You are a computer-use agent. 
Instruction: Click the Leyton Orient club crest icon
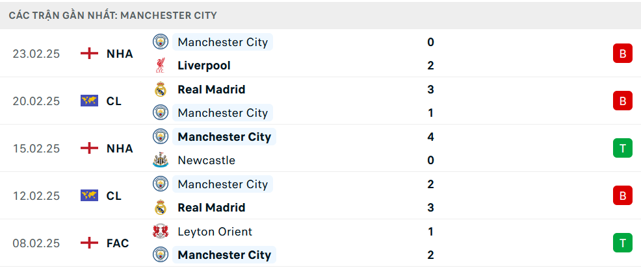[160, 232]
